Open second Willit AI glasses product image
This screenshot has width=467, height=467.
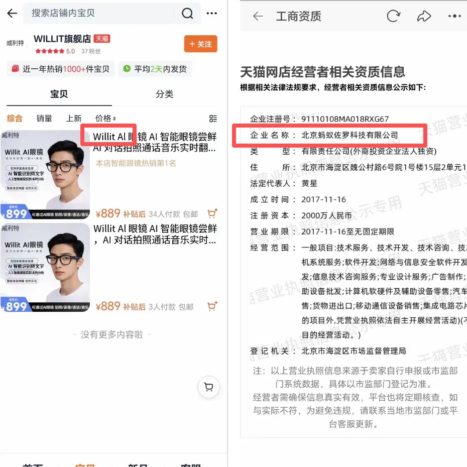pos(45,268)
